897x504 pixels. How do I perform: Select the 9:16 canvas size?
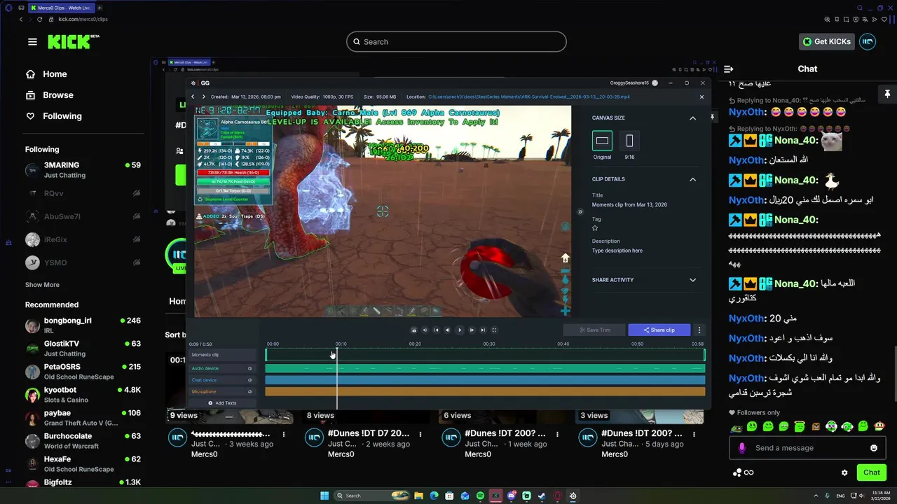[x=629, y=141]
